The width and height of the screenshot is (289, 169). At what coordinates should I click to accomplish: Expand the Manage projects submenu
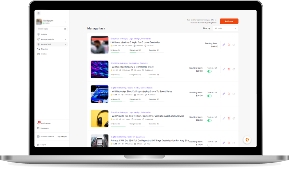tap(66, 39)
